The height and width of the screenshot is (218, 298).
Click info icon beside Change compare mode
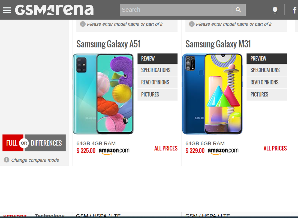tap(7, 160)
